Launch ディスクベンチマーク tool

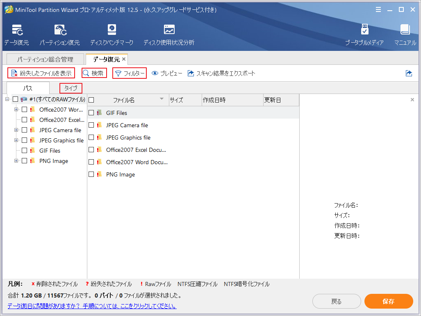pyautogui.click(x=112, y=34)
